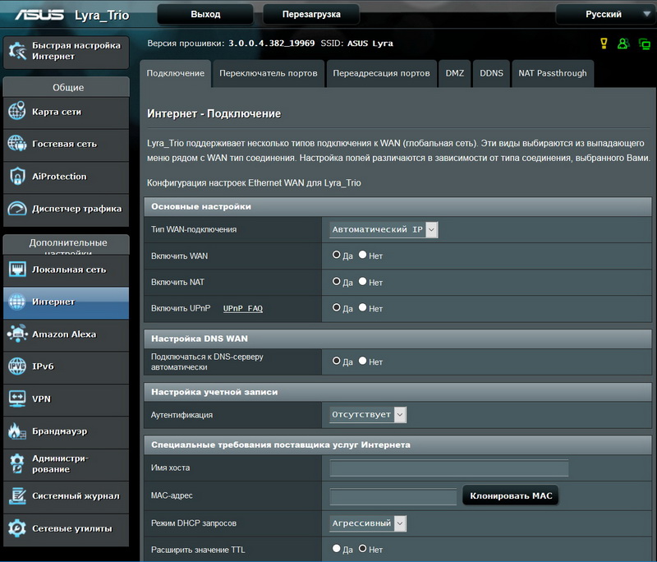Click the Amazon Alexa sidebar icon
The image size is (657, 562).
(x=17, y=334)
